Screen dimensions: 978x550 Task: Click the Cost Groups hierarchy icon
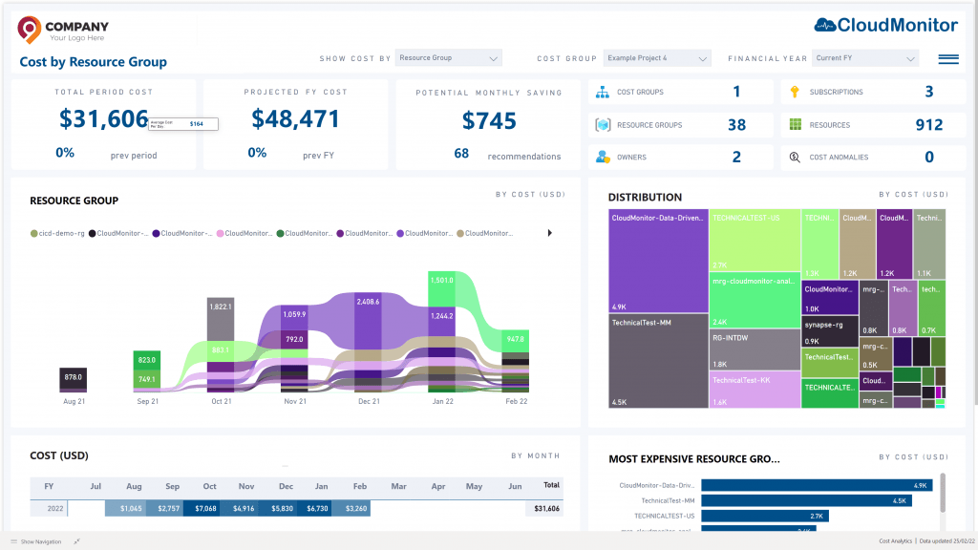point(603,93)
